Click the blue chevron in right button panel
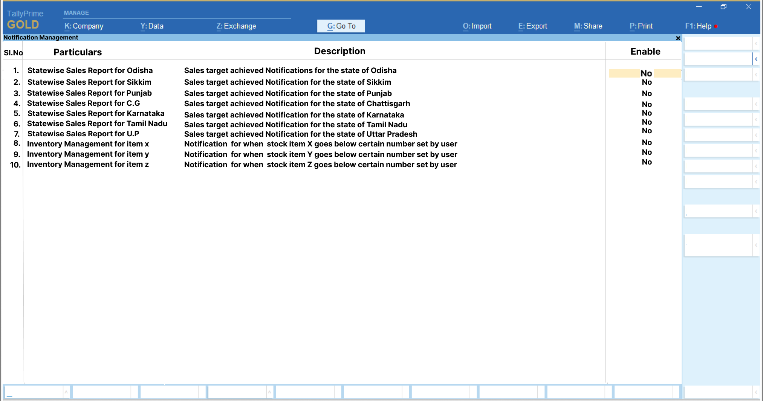The width and height of the screenshot is (763, 401). tap(756, 59)
